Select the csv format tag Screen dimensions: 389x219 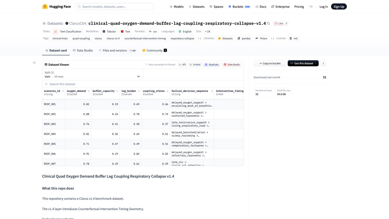pos(153,31)
